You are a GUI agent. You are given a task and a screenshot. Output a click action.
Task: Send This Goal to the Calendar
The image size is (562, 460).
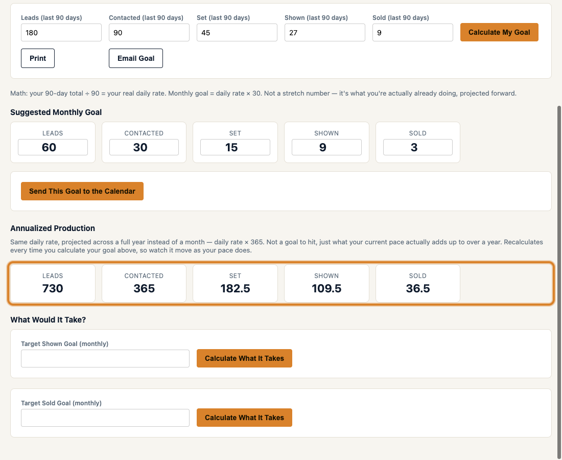tap(82, 191)
